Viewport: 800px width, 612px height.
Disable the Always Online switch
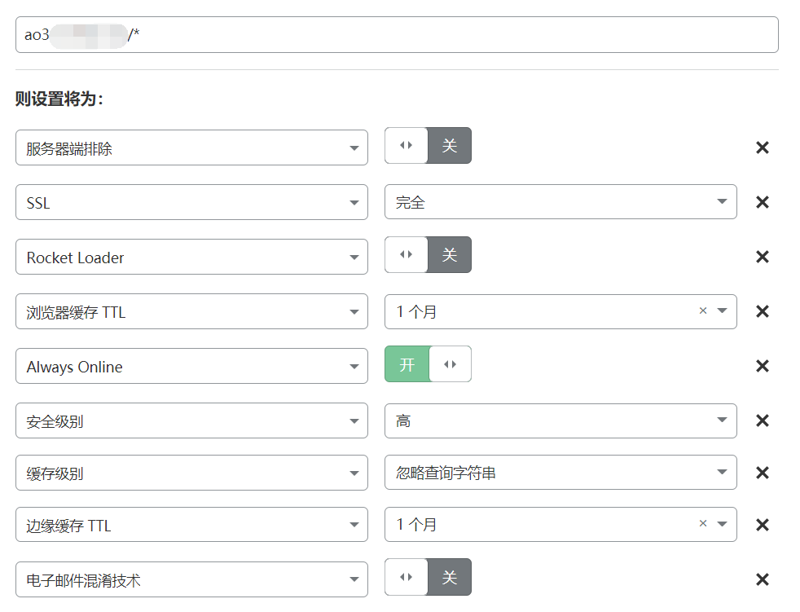coord(450,363)
